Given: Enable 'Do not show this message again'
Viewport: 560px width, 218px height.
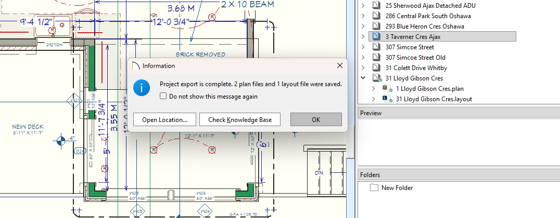Looking at the screenshot, I should pyautogui.click(x=163, y=96).
